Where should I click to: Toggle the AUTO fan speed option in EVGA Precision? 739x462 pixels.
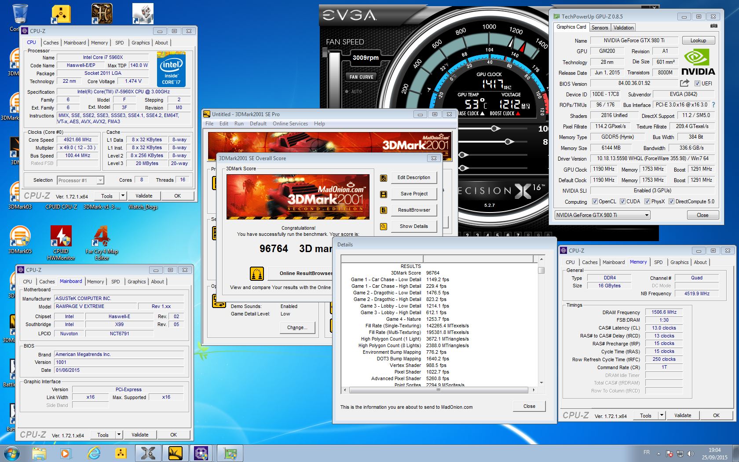coord(355,92)
